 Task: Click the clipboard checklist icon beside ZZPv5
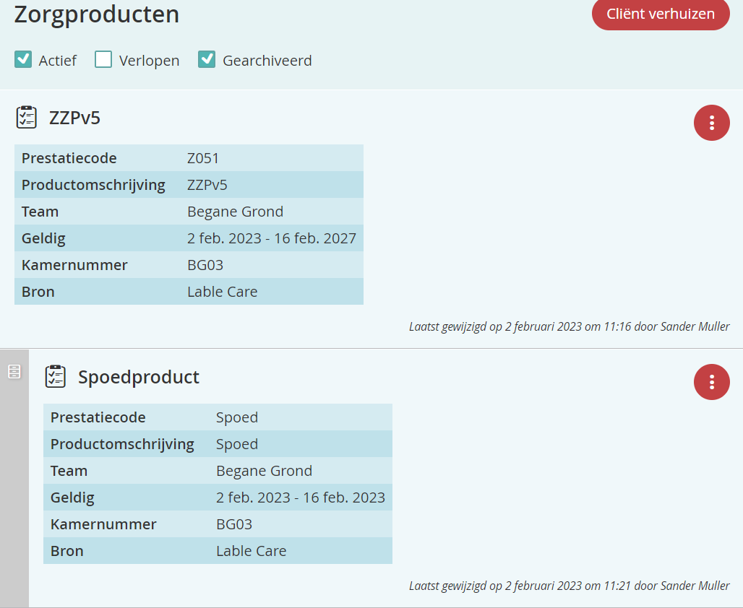[27, 117]
